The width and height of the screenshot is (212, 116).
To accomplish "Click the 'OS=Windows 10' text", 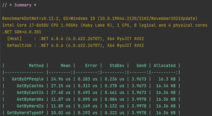I will 79,18.
